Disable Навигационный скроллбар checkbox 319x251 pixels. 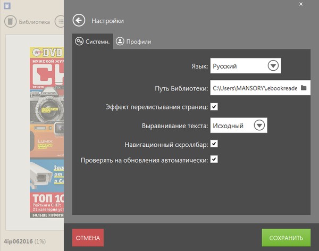pos(214,144)
